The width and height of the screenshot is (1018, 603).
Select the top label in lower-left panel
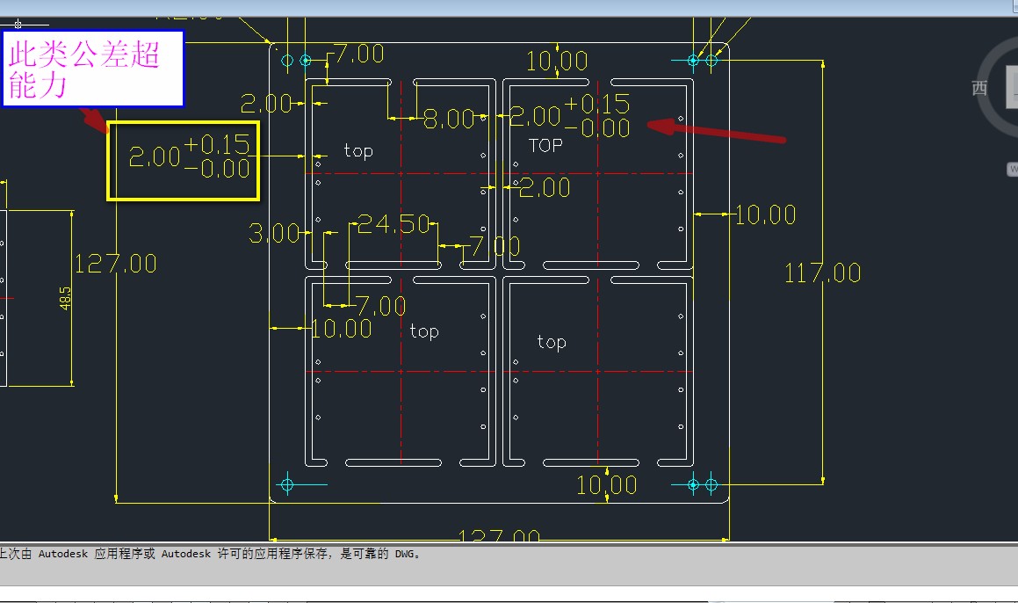point(424,331)
